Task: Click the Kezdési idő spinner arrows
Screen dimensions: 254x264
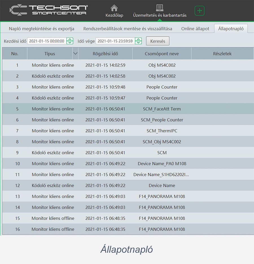Action: click(x=70, y=41)
